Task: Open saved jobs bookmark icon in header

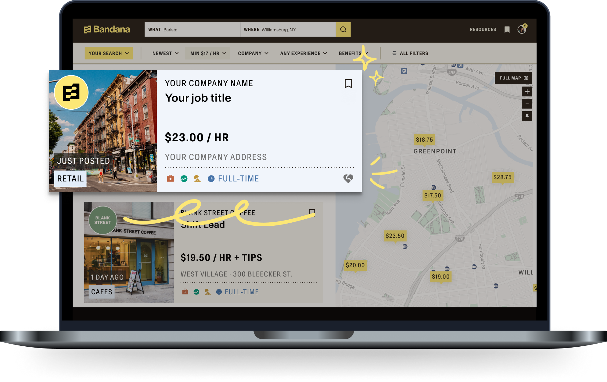Action: (x=507, y=30)
